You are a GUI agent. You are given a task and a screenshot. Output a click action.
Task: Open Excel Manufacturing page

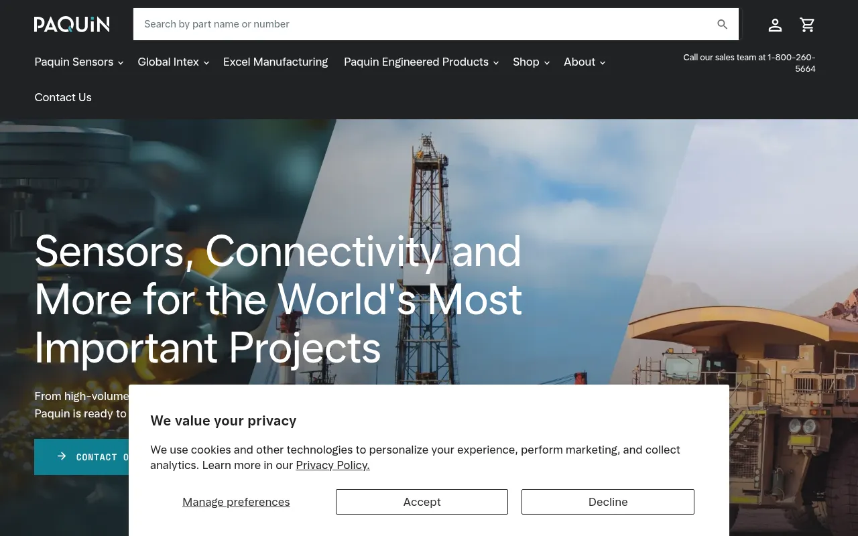click(x=275, y=62)
